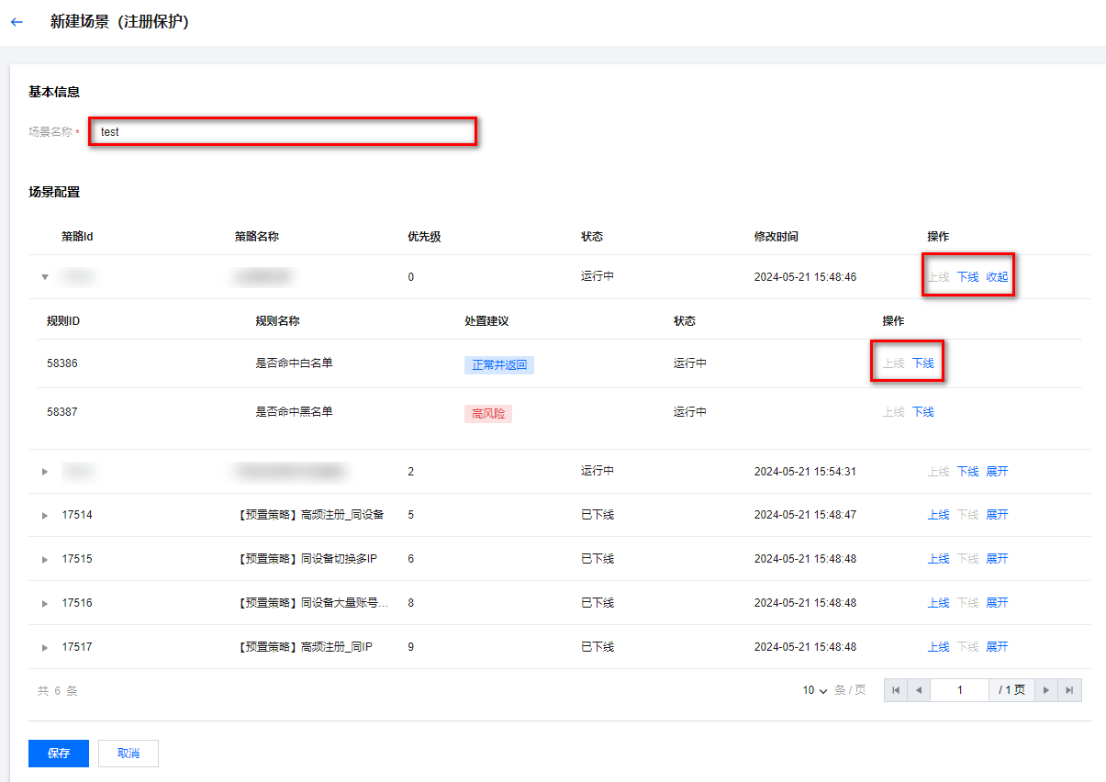Viewport: 1106px width, 782px height.
Task: Click the 取消 button
Action: [x=128, y=754]
